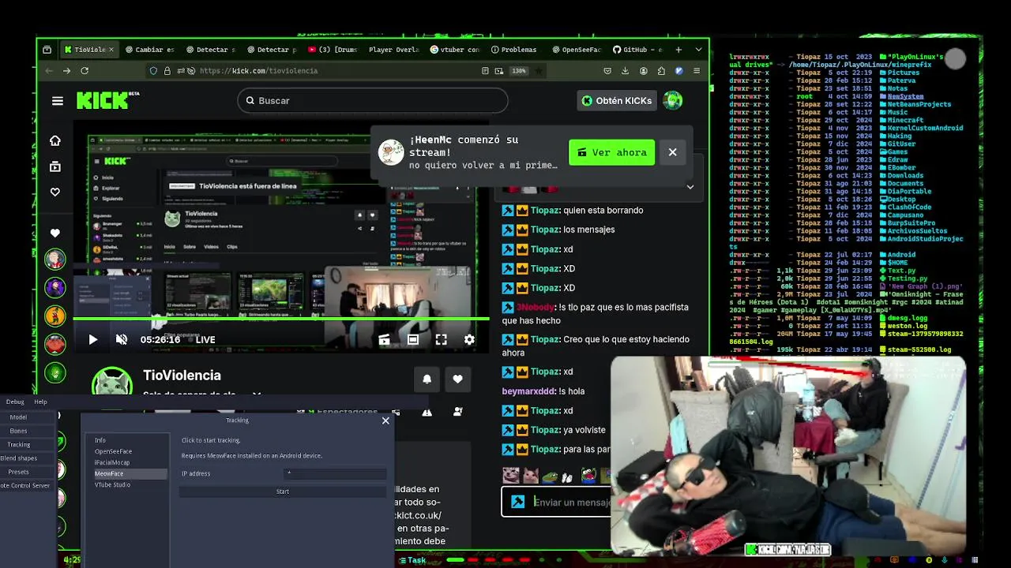Open the Debug menu in VSeeFace window
Image resolution: width=1011 pixels, height=568 pixels.
click(x=15, y=402)
